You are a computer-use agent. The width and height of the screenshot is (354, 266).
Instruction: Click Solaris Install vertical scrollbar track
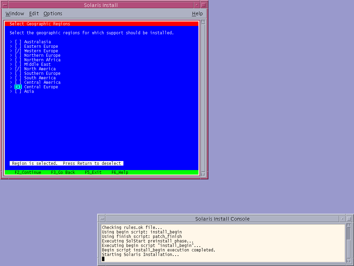coord(203,98)
